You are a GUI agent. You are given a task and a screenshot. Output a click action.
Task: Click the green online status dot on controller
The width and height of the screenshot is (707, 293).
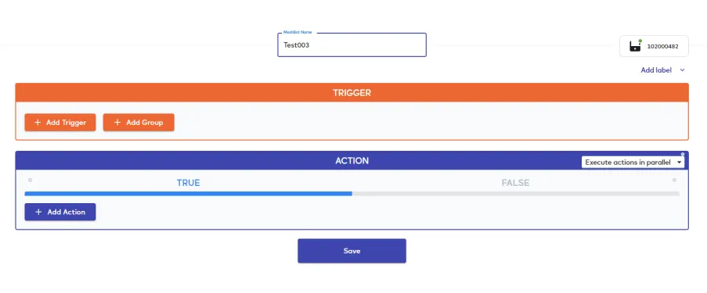[640, 41]
